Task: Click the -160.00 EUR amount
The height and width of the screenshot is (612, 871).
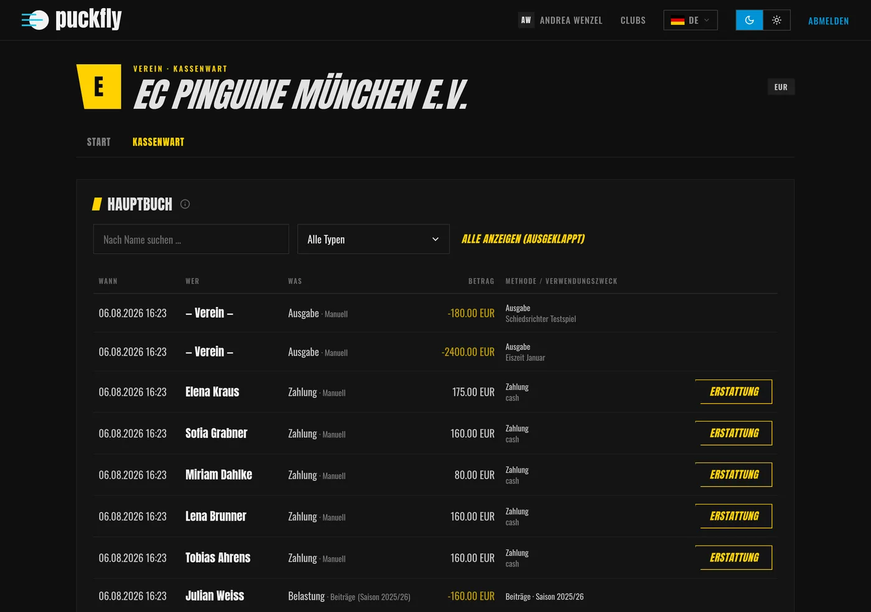Action: click(471, 596)
